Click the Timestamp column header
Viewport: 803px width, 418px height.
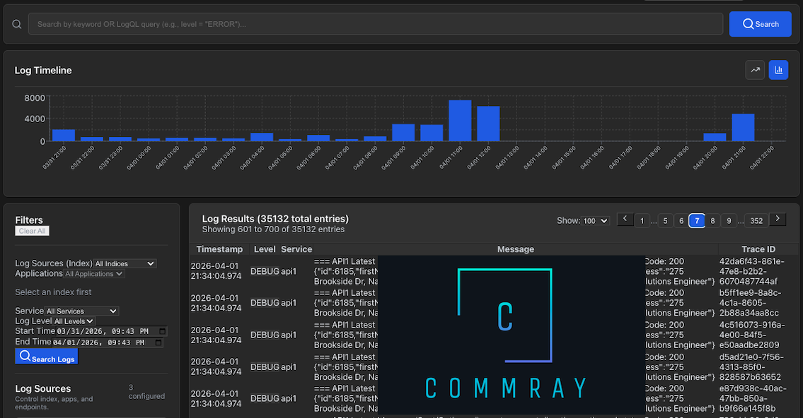pyautogui.click(x=219, y=249)
